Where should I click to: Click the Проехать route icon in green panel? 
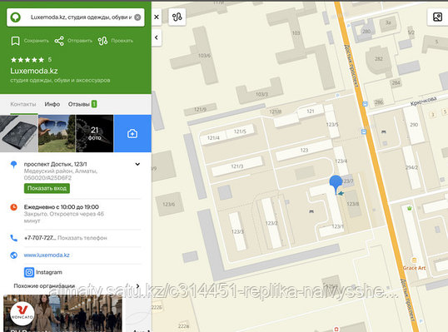(102, 41)
